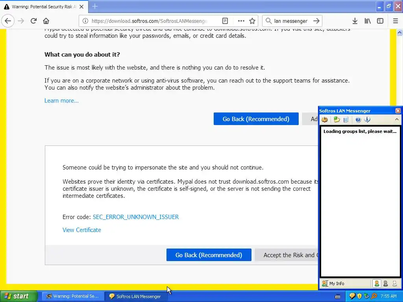Open page actions three-dot menu
403x302 pixels.
(241, 21)
